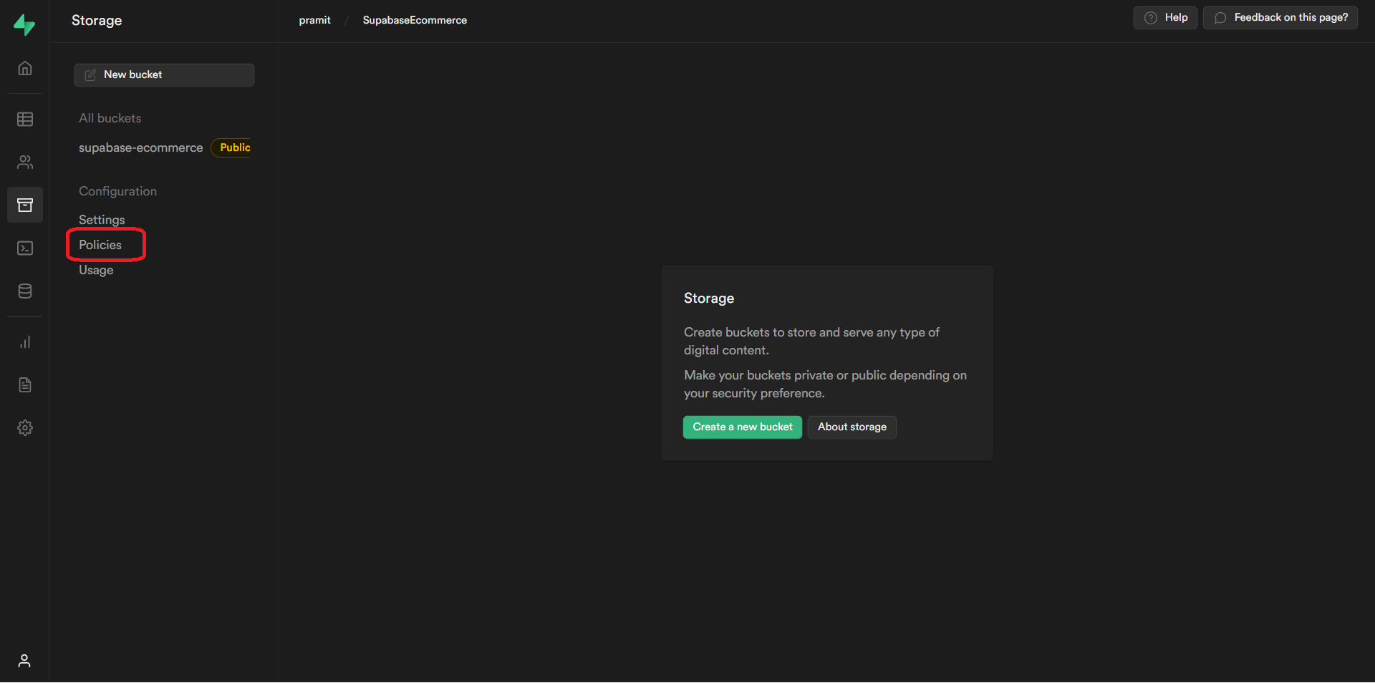1375x683 pixels.
Task: Open the Help button
Action: coord(1165,18)
